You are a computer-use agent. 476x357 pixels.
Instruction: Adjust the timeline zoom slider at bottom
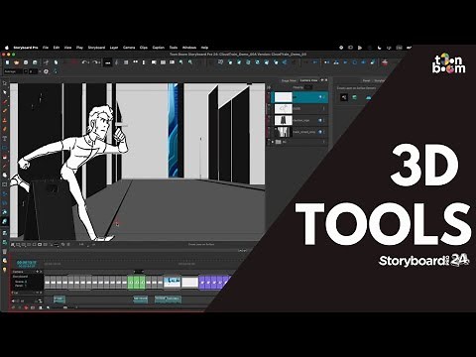point(65,307)
